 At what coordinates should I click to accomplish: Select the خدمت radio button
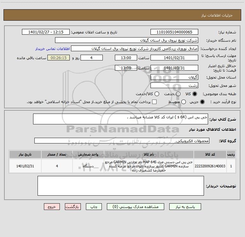click(x=178, y=94)
